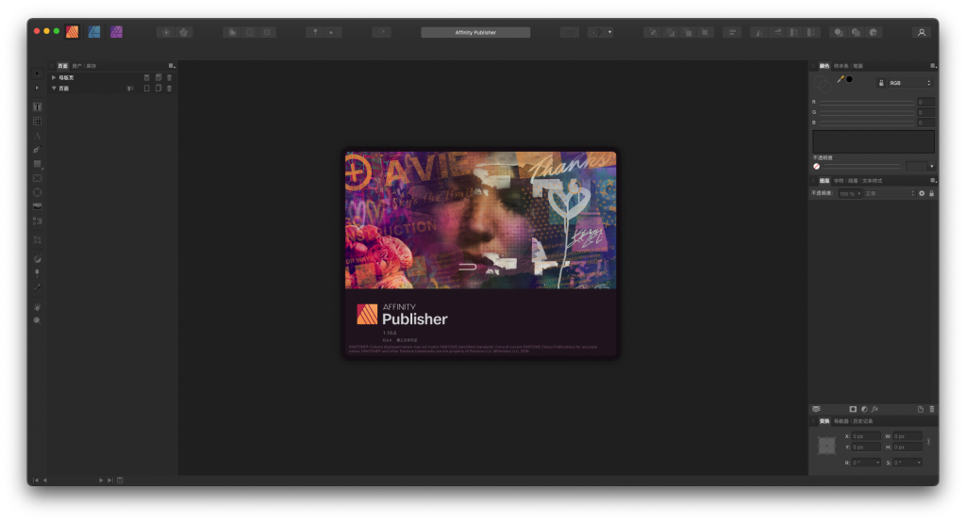Image resolution: width=966 pixels, height=522 pixels.
Task: Click the black colour swatch circle
Action: point(850,79)
